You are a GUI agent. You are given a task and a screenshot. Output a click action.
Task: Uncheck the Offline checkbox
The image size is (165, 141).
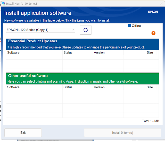pos(129,26)
